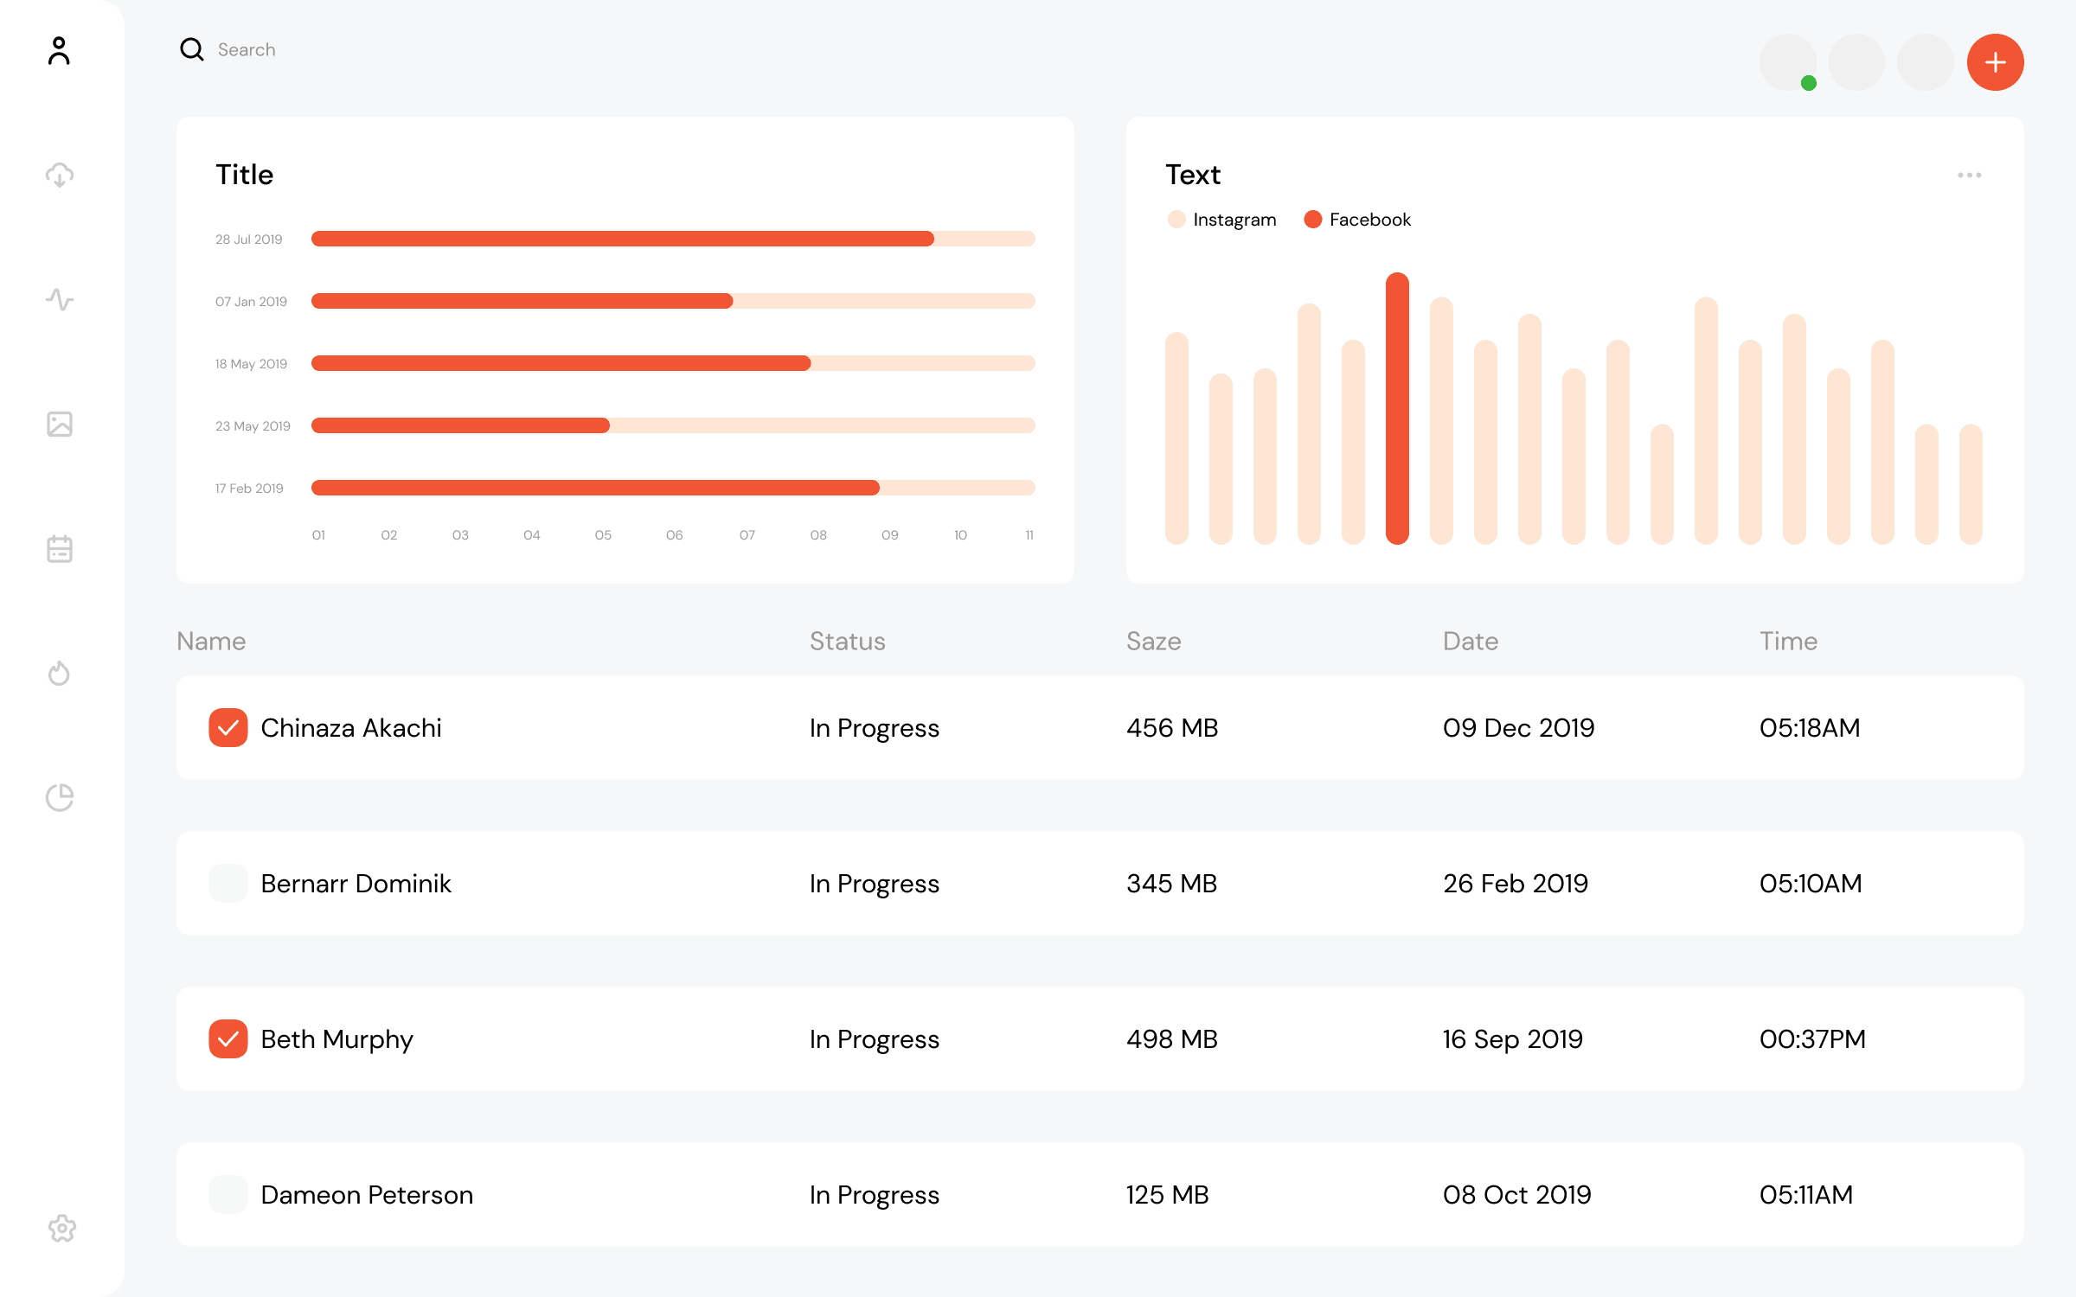The height and width of the screenshot is (1297, 2077).
Task: Open the pie chart analytics icon
Action: [59, 797]
